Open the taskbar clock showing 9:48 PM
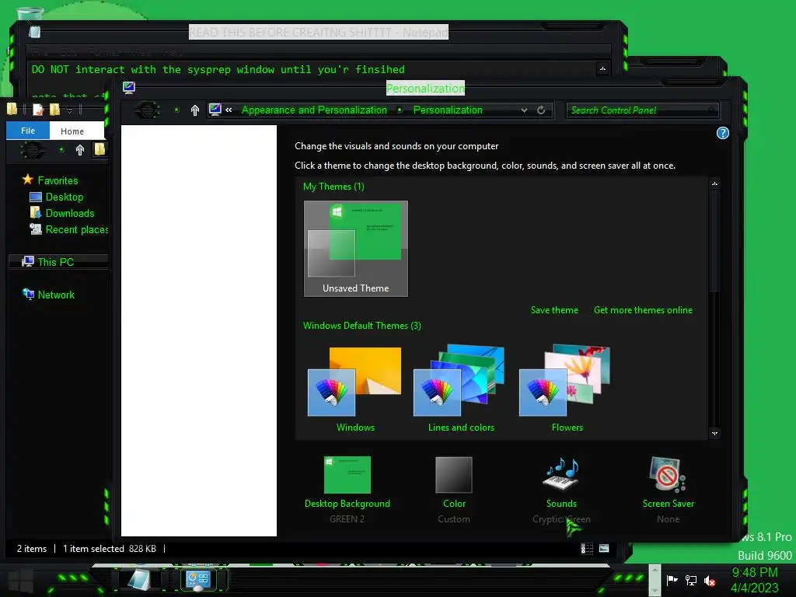 click(754, 580)
